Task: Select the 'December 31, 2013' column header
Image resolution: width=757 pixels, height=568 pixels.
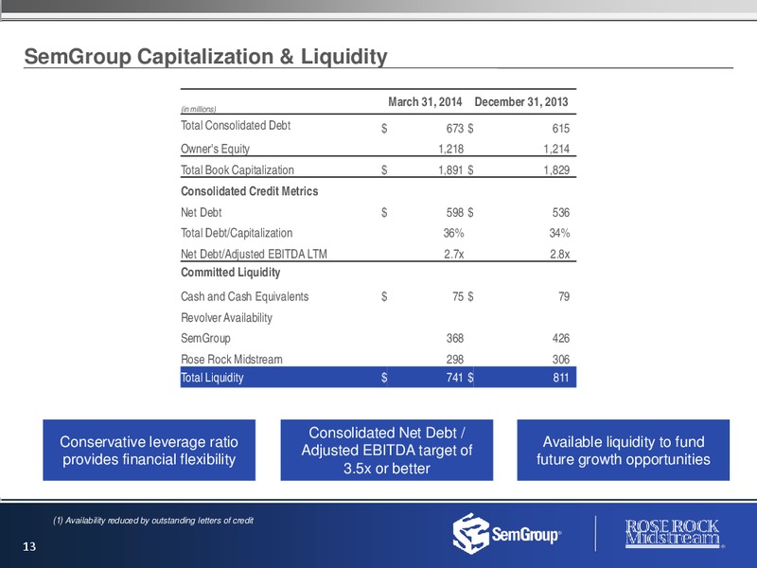Action: [521, 102]
